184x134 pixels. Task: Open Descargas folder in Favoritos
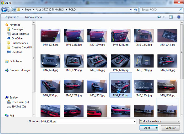tap(17, 29)
